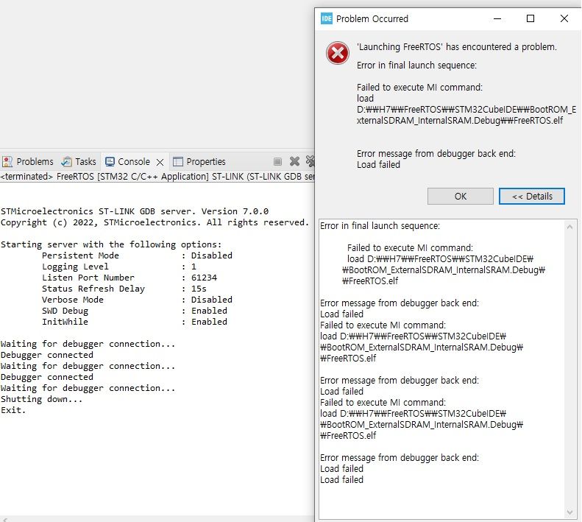Click the 'InitWhile' console row
The image size is (582, 522).
pos(135,322)
